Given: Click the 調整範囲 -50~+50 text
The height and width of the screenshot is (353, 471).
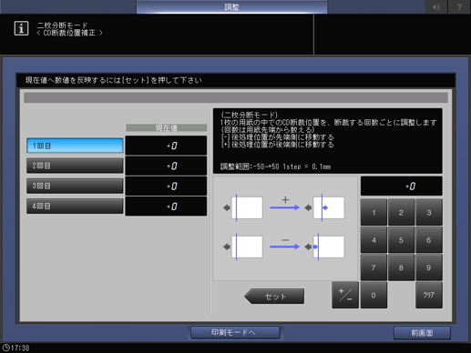Looking at the screenshot, I should 275,166.
